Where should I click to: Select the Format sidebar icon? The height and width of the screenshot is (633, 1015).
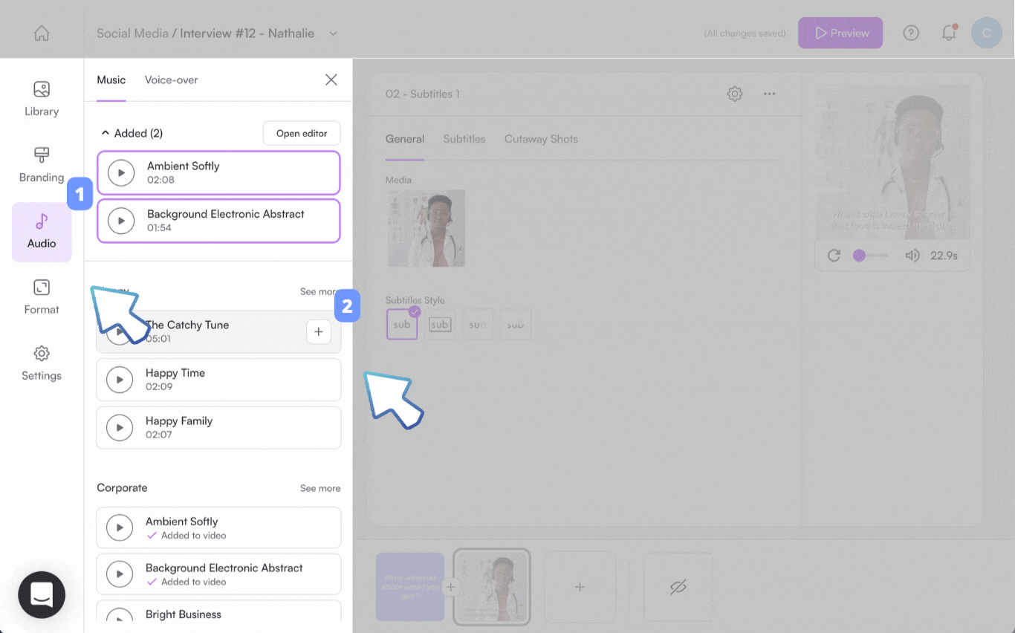pos(42,297)
